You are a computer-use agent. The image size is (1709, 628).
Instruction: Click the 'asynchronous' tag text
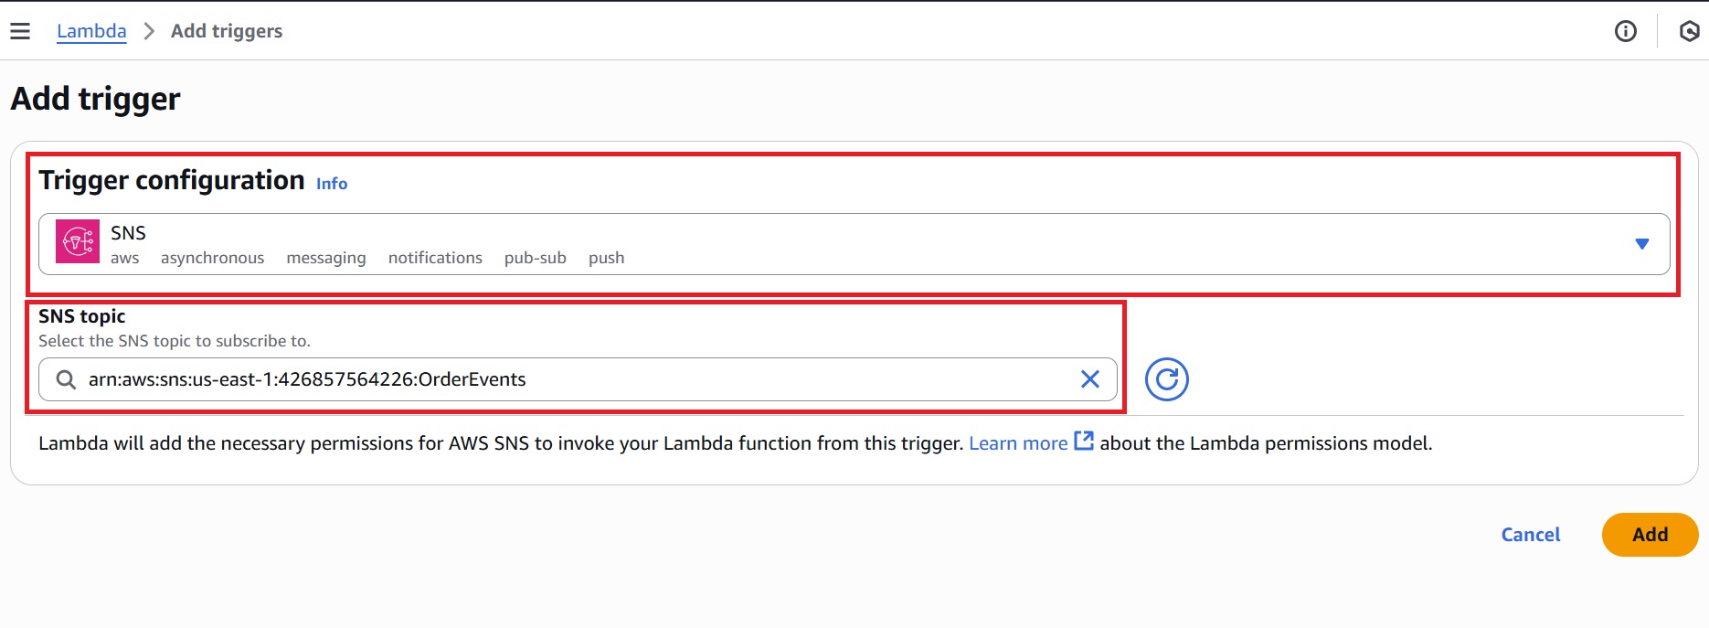click(212, 258)
